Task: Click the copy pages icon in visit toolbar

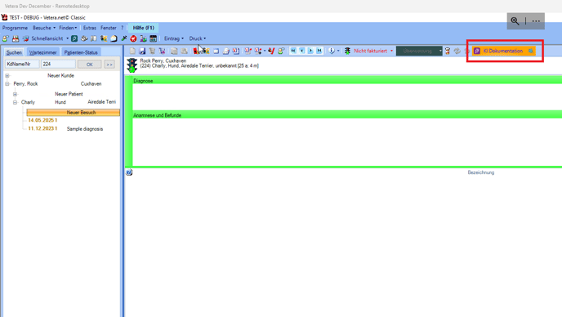Action: pos(174,51)
